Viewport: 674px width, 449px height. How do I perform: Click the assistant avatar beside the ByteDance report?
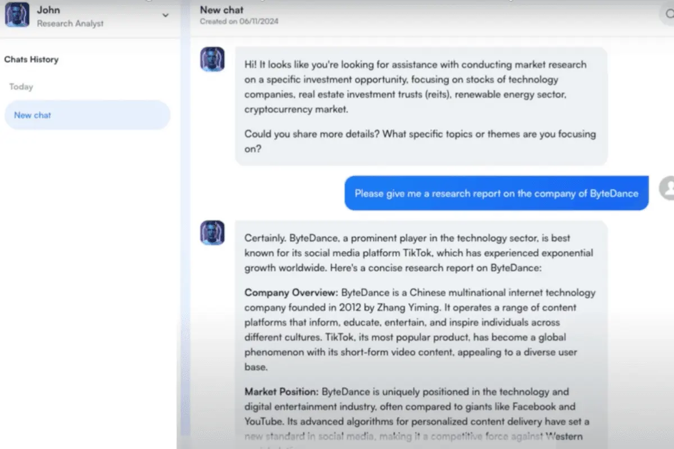click(212, 232)
